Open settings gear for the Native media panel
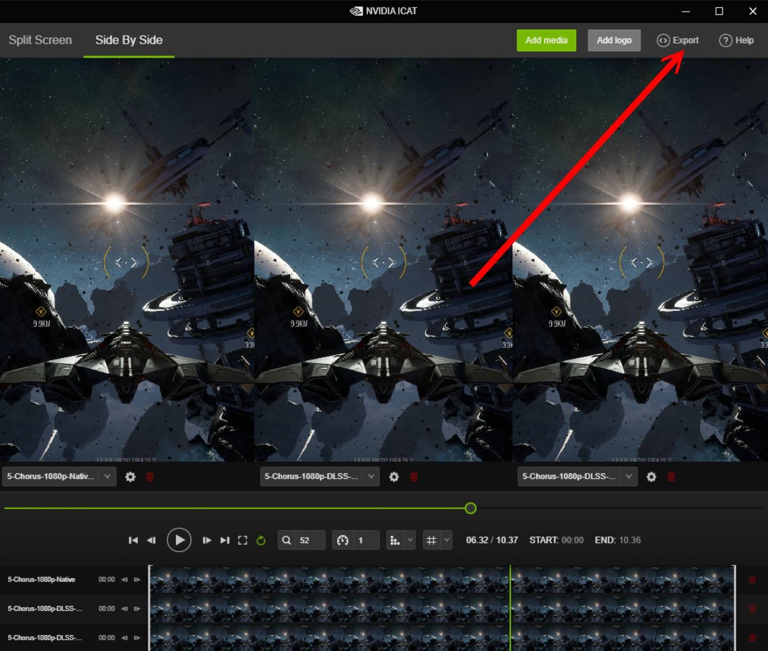The width and height of the screenshot is (768, 651). tap(130, 477)
